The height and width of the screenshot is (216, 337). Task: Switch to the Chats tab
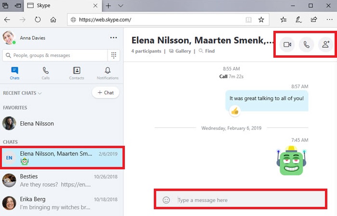[x=14, y=73]
